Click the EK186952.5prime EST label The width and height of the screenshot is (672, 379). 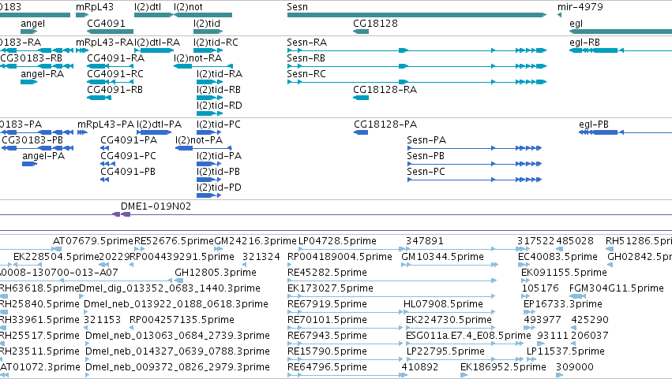click(x=503, y=367)
